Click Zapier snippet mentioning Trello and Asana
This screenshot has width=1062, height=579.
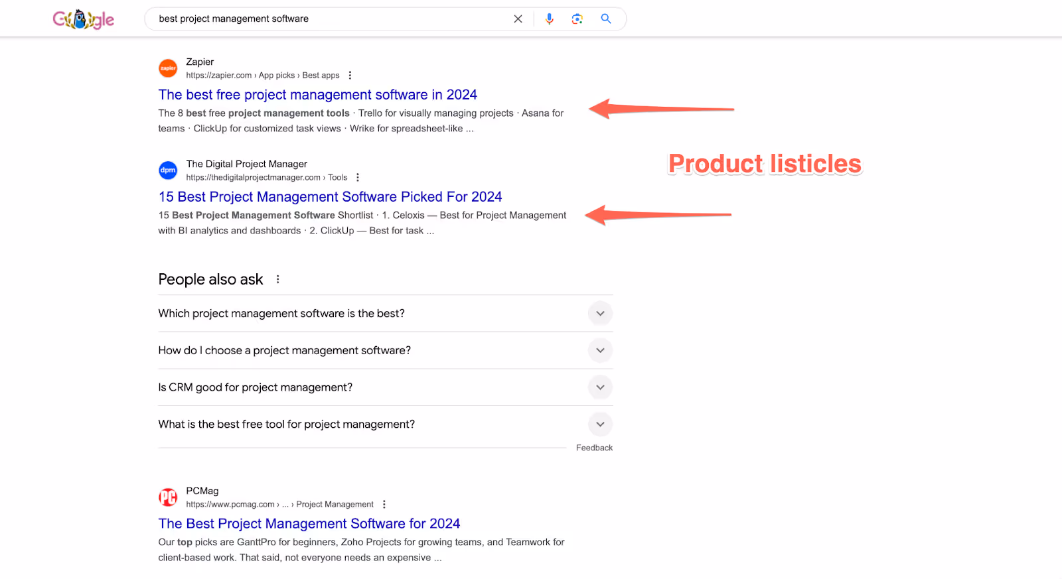361,121
